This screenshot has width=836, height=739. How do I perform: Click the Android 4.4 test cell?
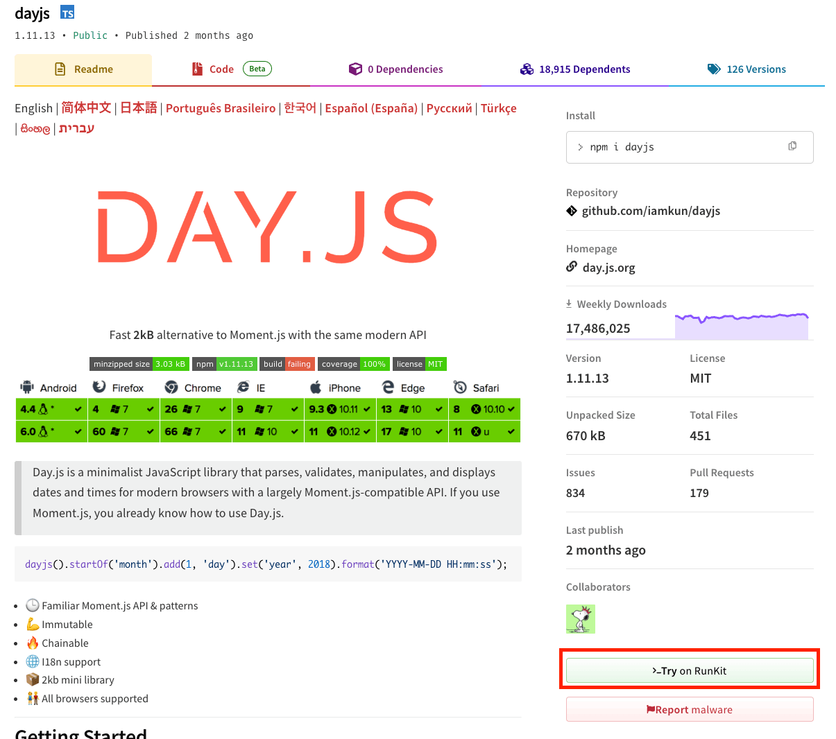51,409
